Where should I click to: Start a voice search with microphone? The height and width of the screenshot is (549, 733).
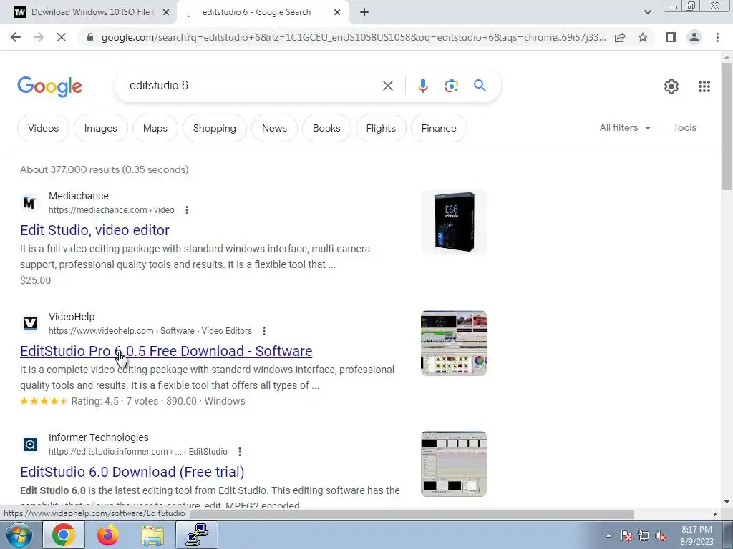point(422,86)
